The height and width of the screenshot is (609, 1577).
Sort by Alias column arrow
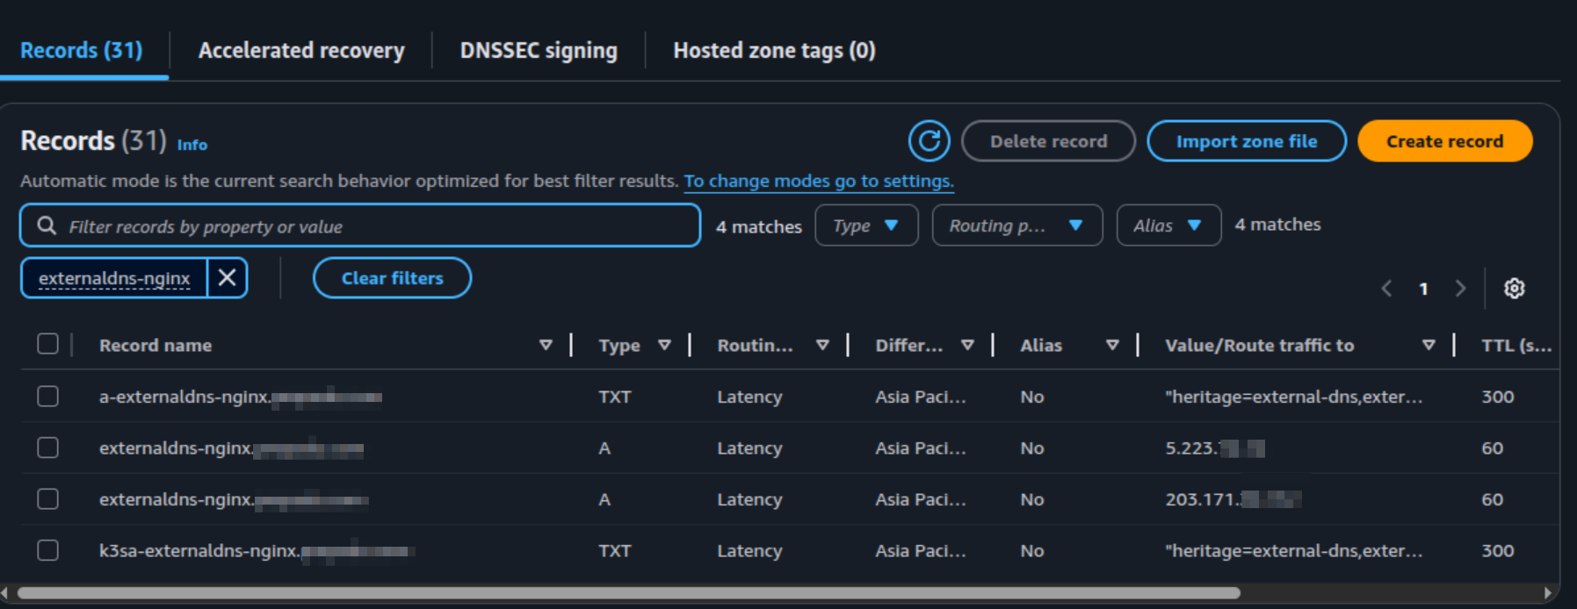(x=1112, y=346)
